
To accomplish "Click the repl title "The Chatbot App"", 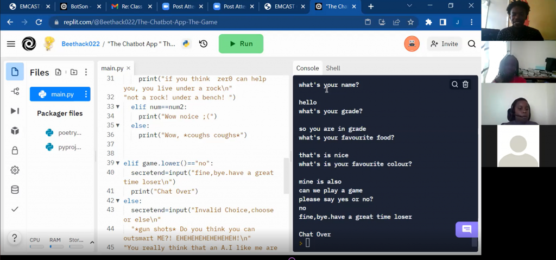I will pyautogui.click(x=141, y=44).
